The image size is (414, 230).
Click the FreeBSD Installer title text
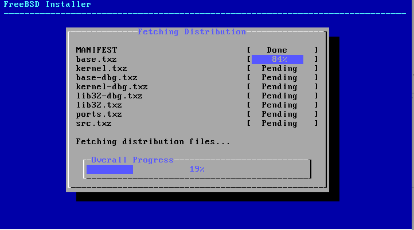pos(47,5)
